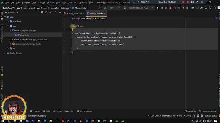Viewport: 220px width, 123px height.
Task: Expand the manifests folder
Action: (8, 22)
